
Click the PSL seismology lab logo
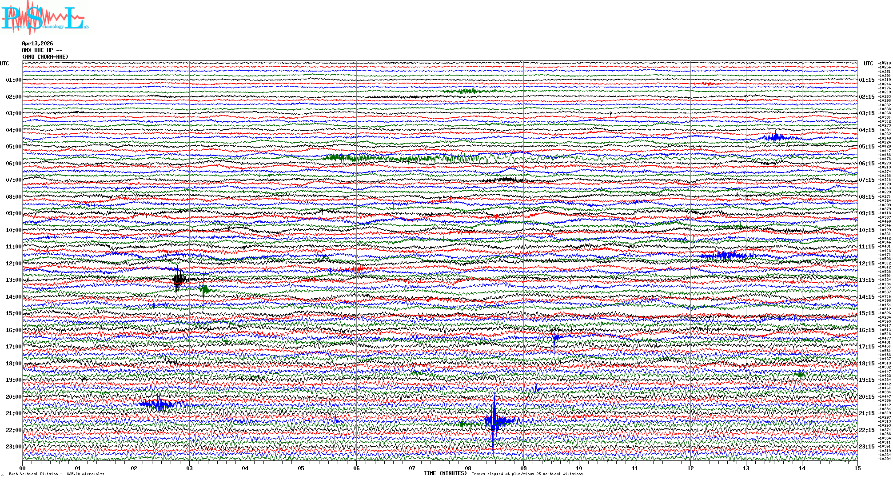(44, 18)
